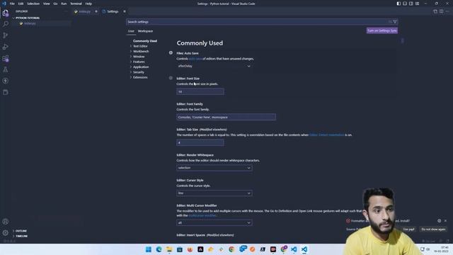Image resolution: width=453 pixels, height=255 pixels.
Task: Click gear icon beside Editor: Font Size
Action: [x=171, y=78]
